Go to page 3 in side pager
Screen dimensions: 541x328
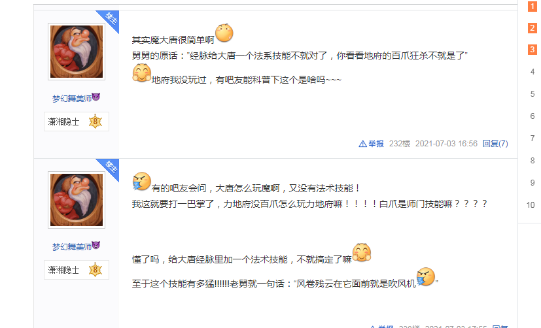point(532,50)
